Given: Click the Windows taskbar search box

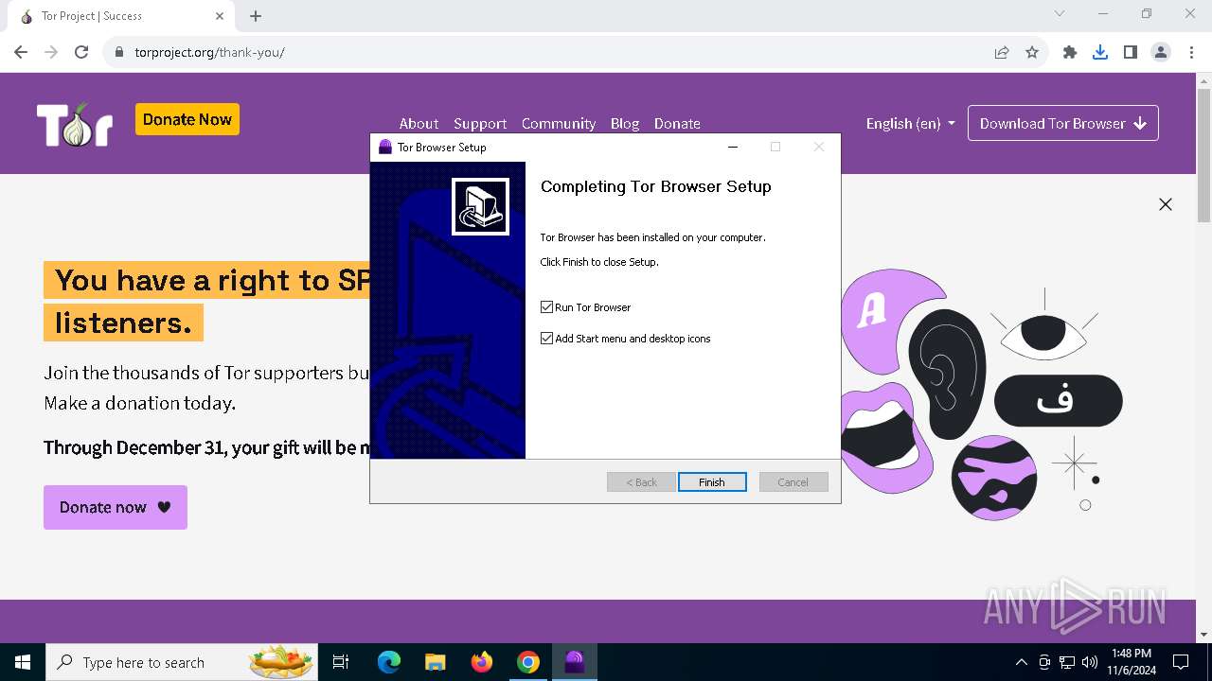Looking at the screenshot, I should click(x=182, y=662).
